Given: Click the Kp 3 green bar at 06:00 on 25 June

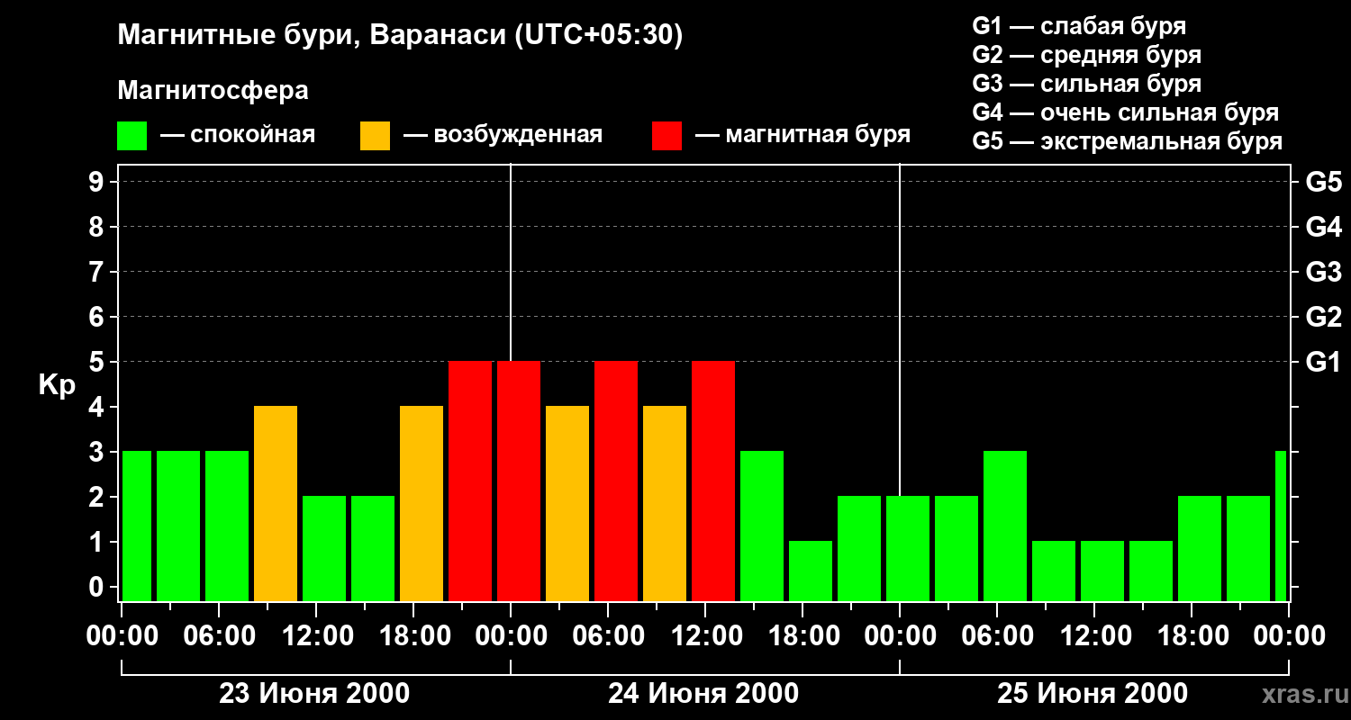Looking at the screenshot, I should (1005, 526).
